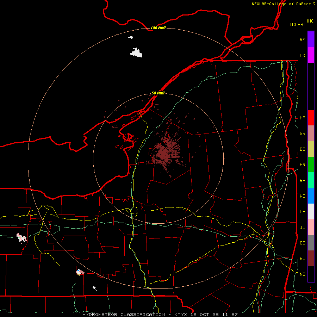Click the '[CLAS]' units label
This screenshot has width=317, height=317.
click(298, 24)
